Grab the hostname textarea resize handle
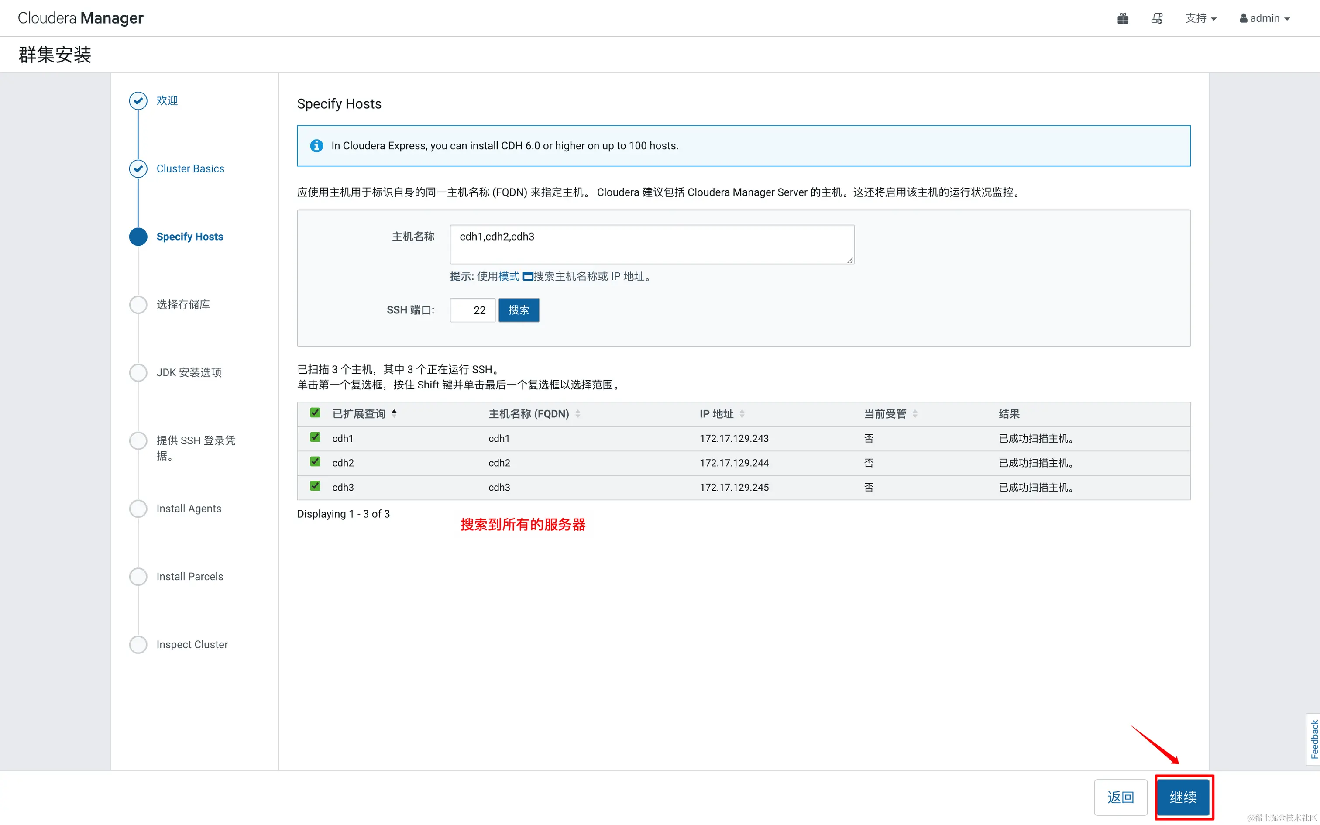 [850, 260]
